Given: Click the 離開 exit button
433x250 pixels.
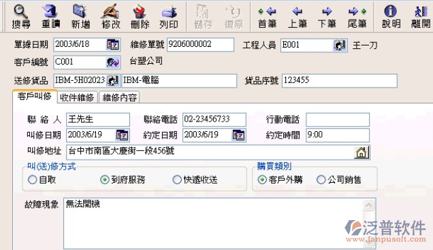Looking at the screenshot, I should (x=421, y=16).
